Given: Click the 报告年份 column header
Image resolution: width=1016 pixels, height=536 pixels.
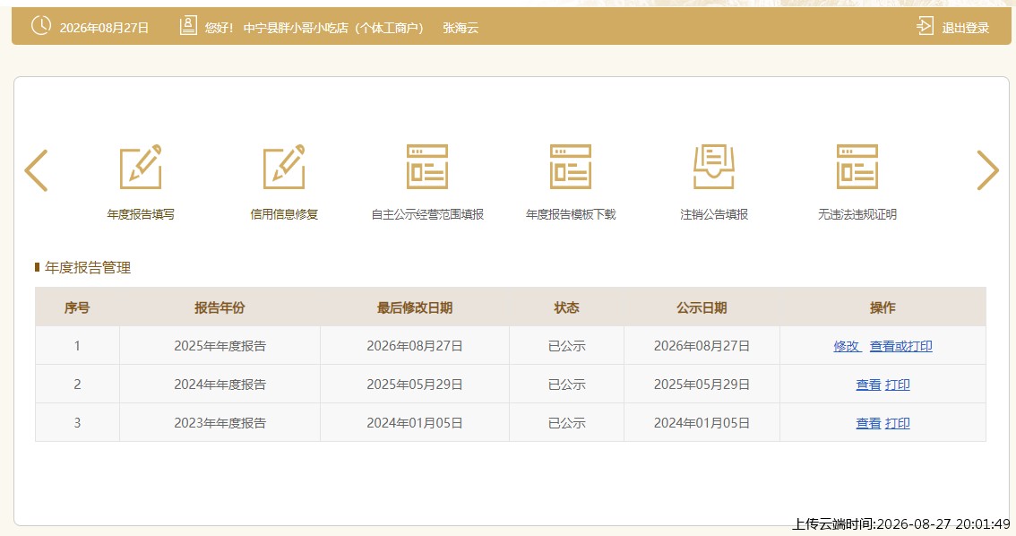Looking at the screenshot, I should pyautogui.click(x=220, y=307).
